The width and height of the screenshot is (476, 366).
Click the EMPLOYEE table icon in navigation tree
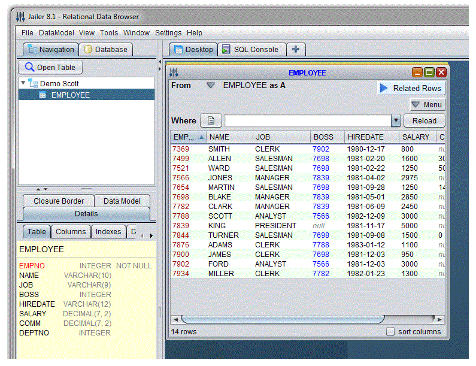(43, 95)
